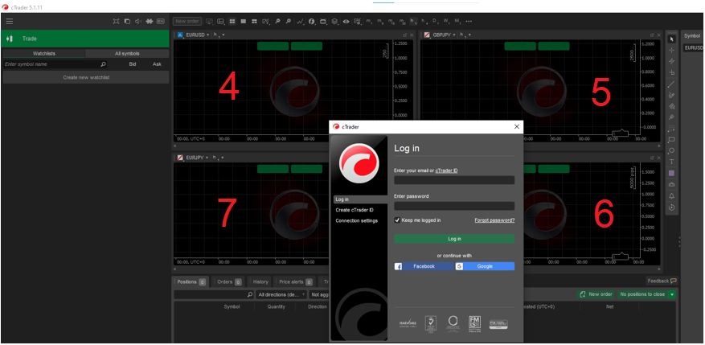
Task: Open All directions filter dropdown
Action: point(281,294)
